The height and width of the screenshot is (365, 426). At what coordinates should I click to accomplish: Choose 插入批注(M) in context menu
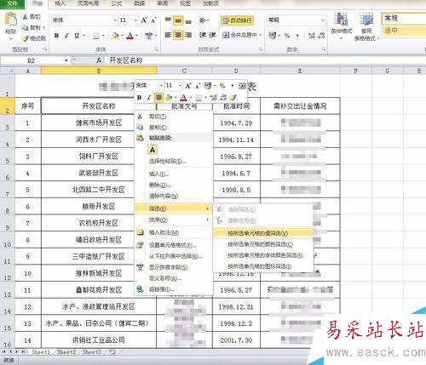[x=174, y=232]
